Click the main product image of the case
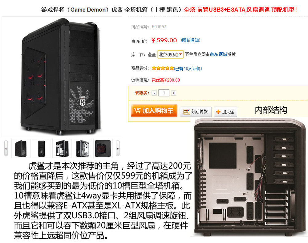The width and height of the screenshot is (308, 243). (x=62, y=77)
